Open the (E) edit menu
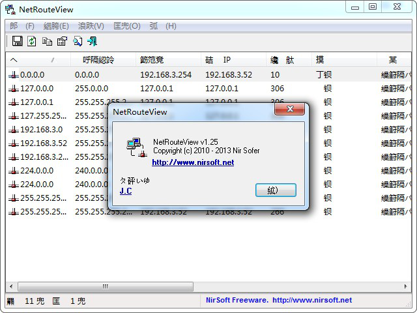Screen dimensions: 417x313 [56, 26]
